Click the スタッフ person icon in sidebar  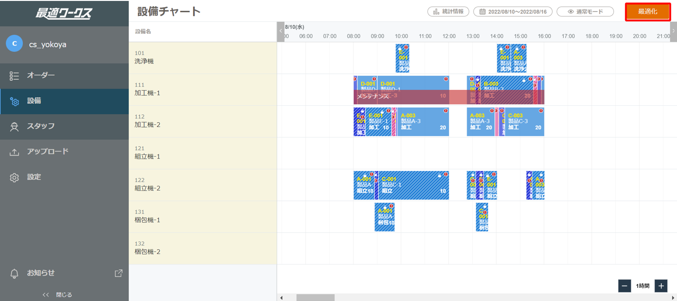(x=14, y=127)
